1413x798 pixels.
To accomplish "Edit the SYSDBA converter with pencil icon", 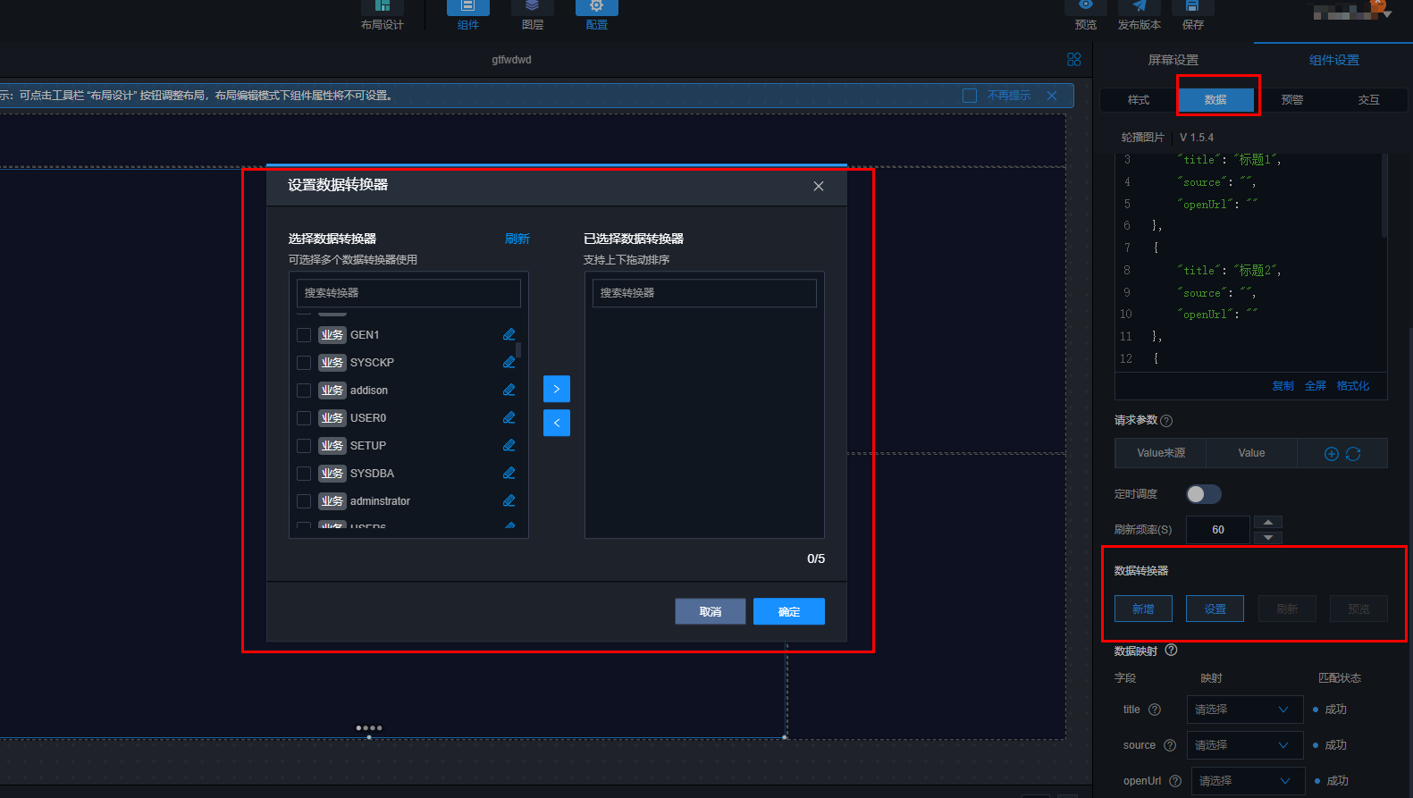I will (x=509, y=473).
